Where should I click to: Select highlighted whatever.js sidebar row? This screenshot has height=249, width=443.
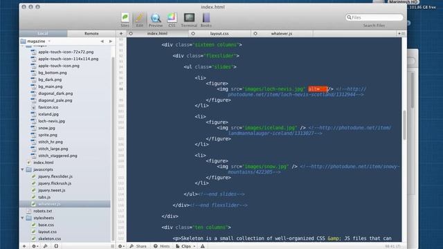click(65, 204)
